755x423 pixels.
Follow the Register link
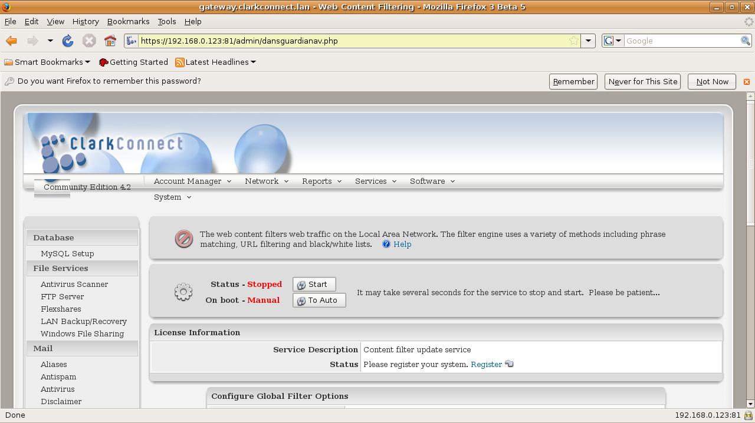[486, 364]
